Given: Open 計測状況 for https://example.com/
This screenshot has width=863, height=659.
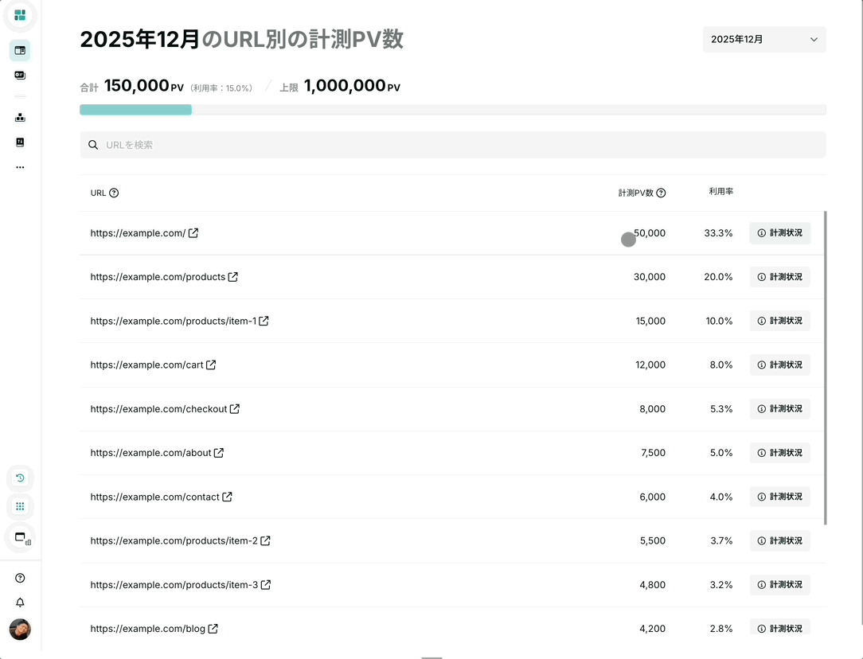Looking at the screenshot, I should (780, 233).
